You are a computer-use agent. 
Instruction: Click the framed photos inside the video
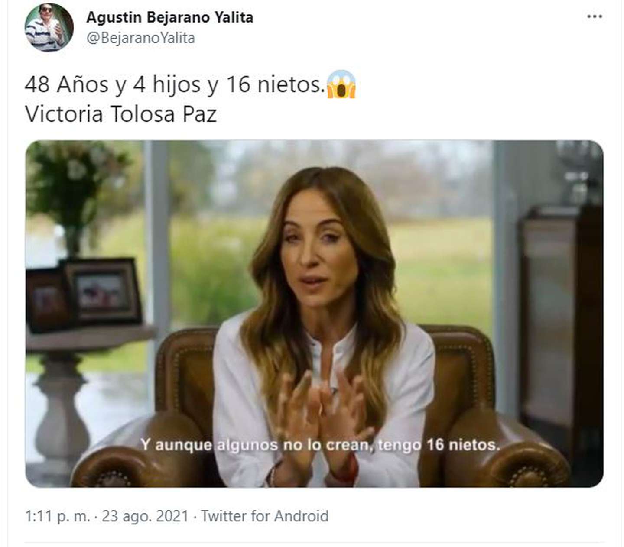tap(84, 295)
